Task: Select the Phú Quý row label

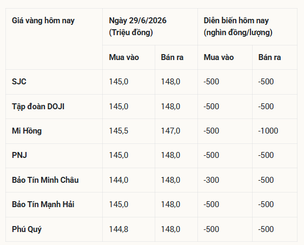Action: [27, 229]
